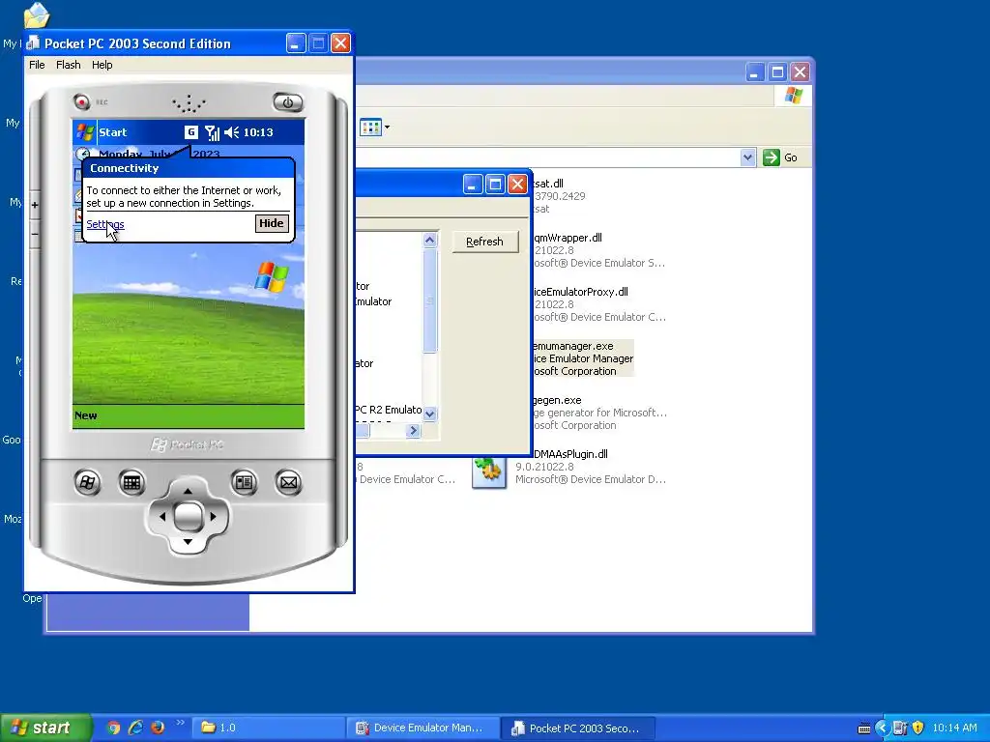Switch to the 1.0 folder taskbar button
This screenshot has width=990, height=742.
pyautogui.click(x=268, y=728)
